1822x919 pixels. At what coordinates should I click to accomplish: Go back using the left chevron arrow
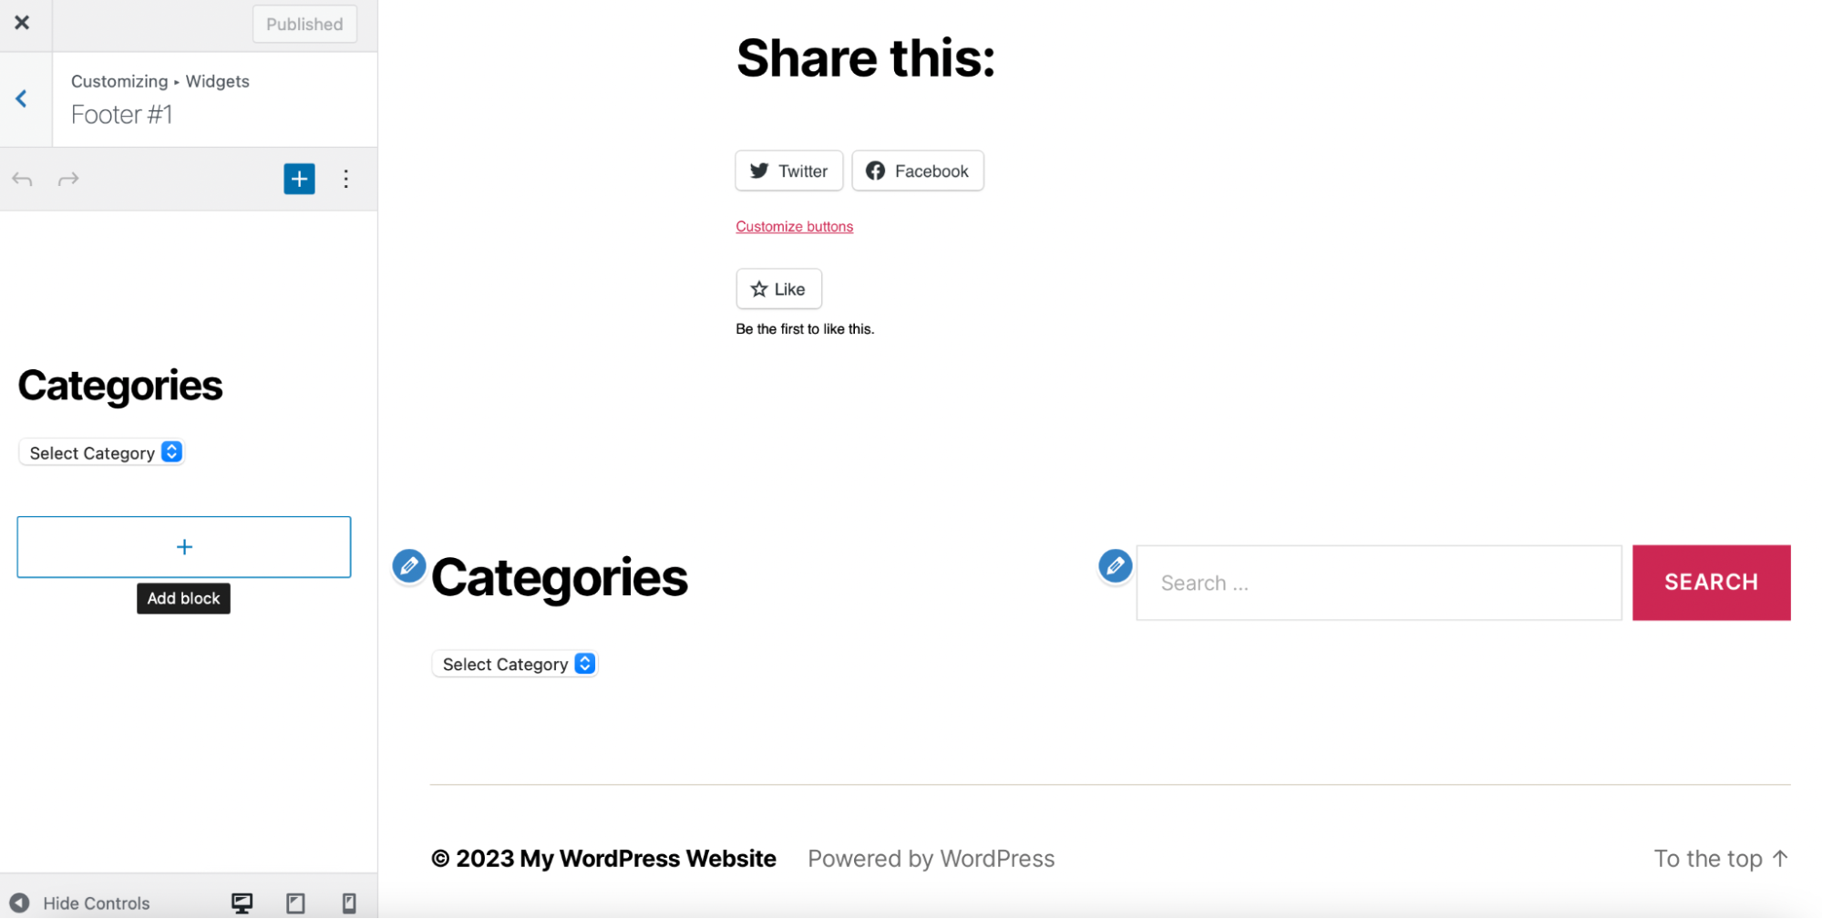click(22, 98)
